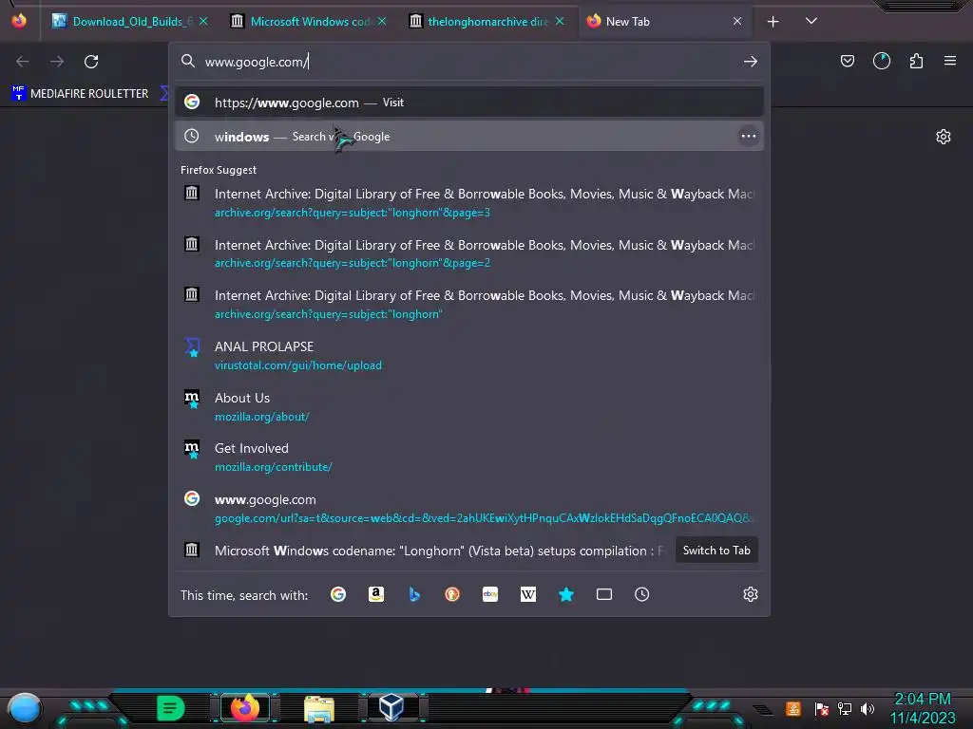Viewport: 973px width, 729px height.
Task: Open search settings gear in suggestions footer
Action: point(751,594)
